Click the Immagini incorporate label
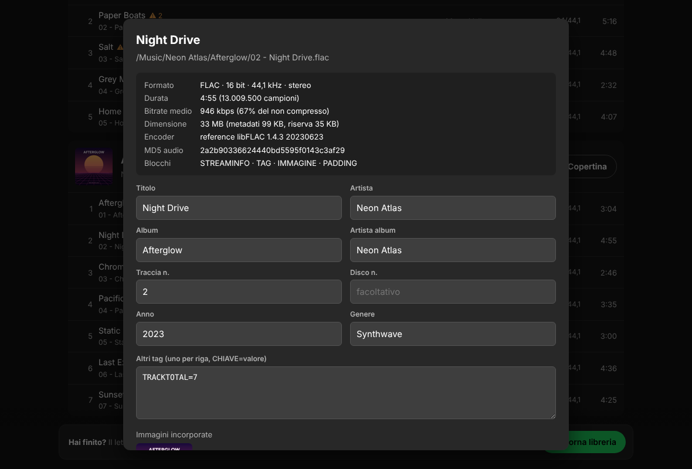 (x=174, y=434)
